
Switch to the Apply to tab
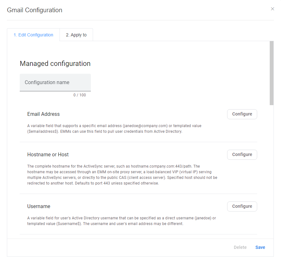(76, 35)
